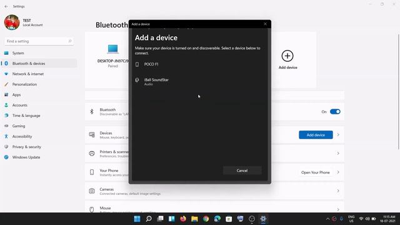The image size is (400, 225).
Task: Click the Wi-Fi icon in system tray
Action: click(x=361, y=219)
